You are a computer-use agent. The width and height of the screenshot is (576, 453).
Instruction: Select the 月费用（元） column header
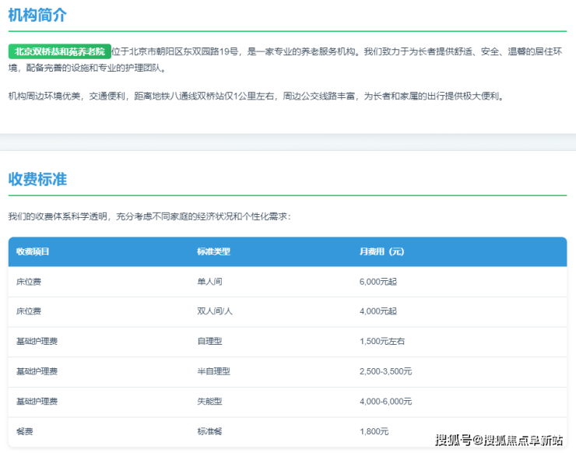(382, 251)
